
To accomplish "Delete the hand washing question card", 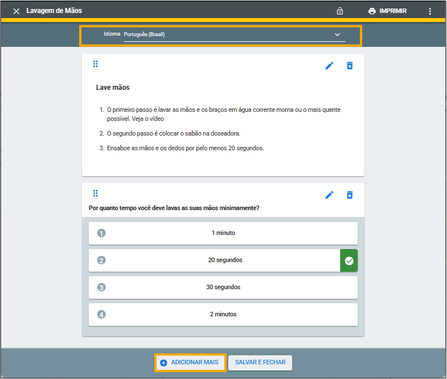I will coord(350,195).
